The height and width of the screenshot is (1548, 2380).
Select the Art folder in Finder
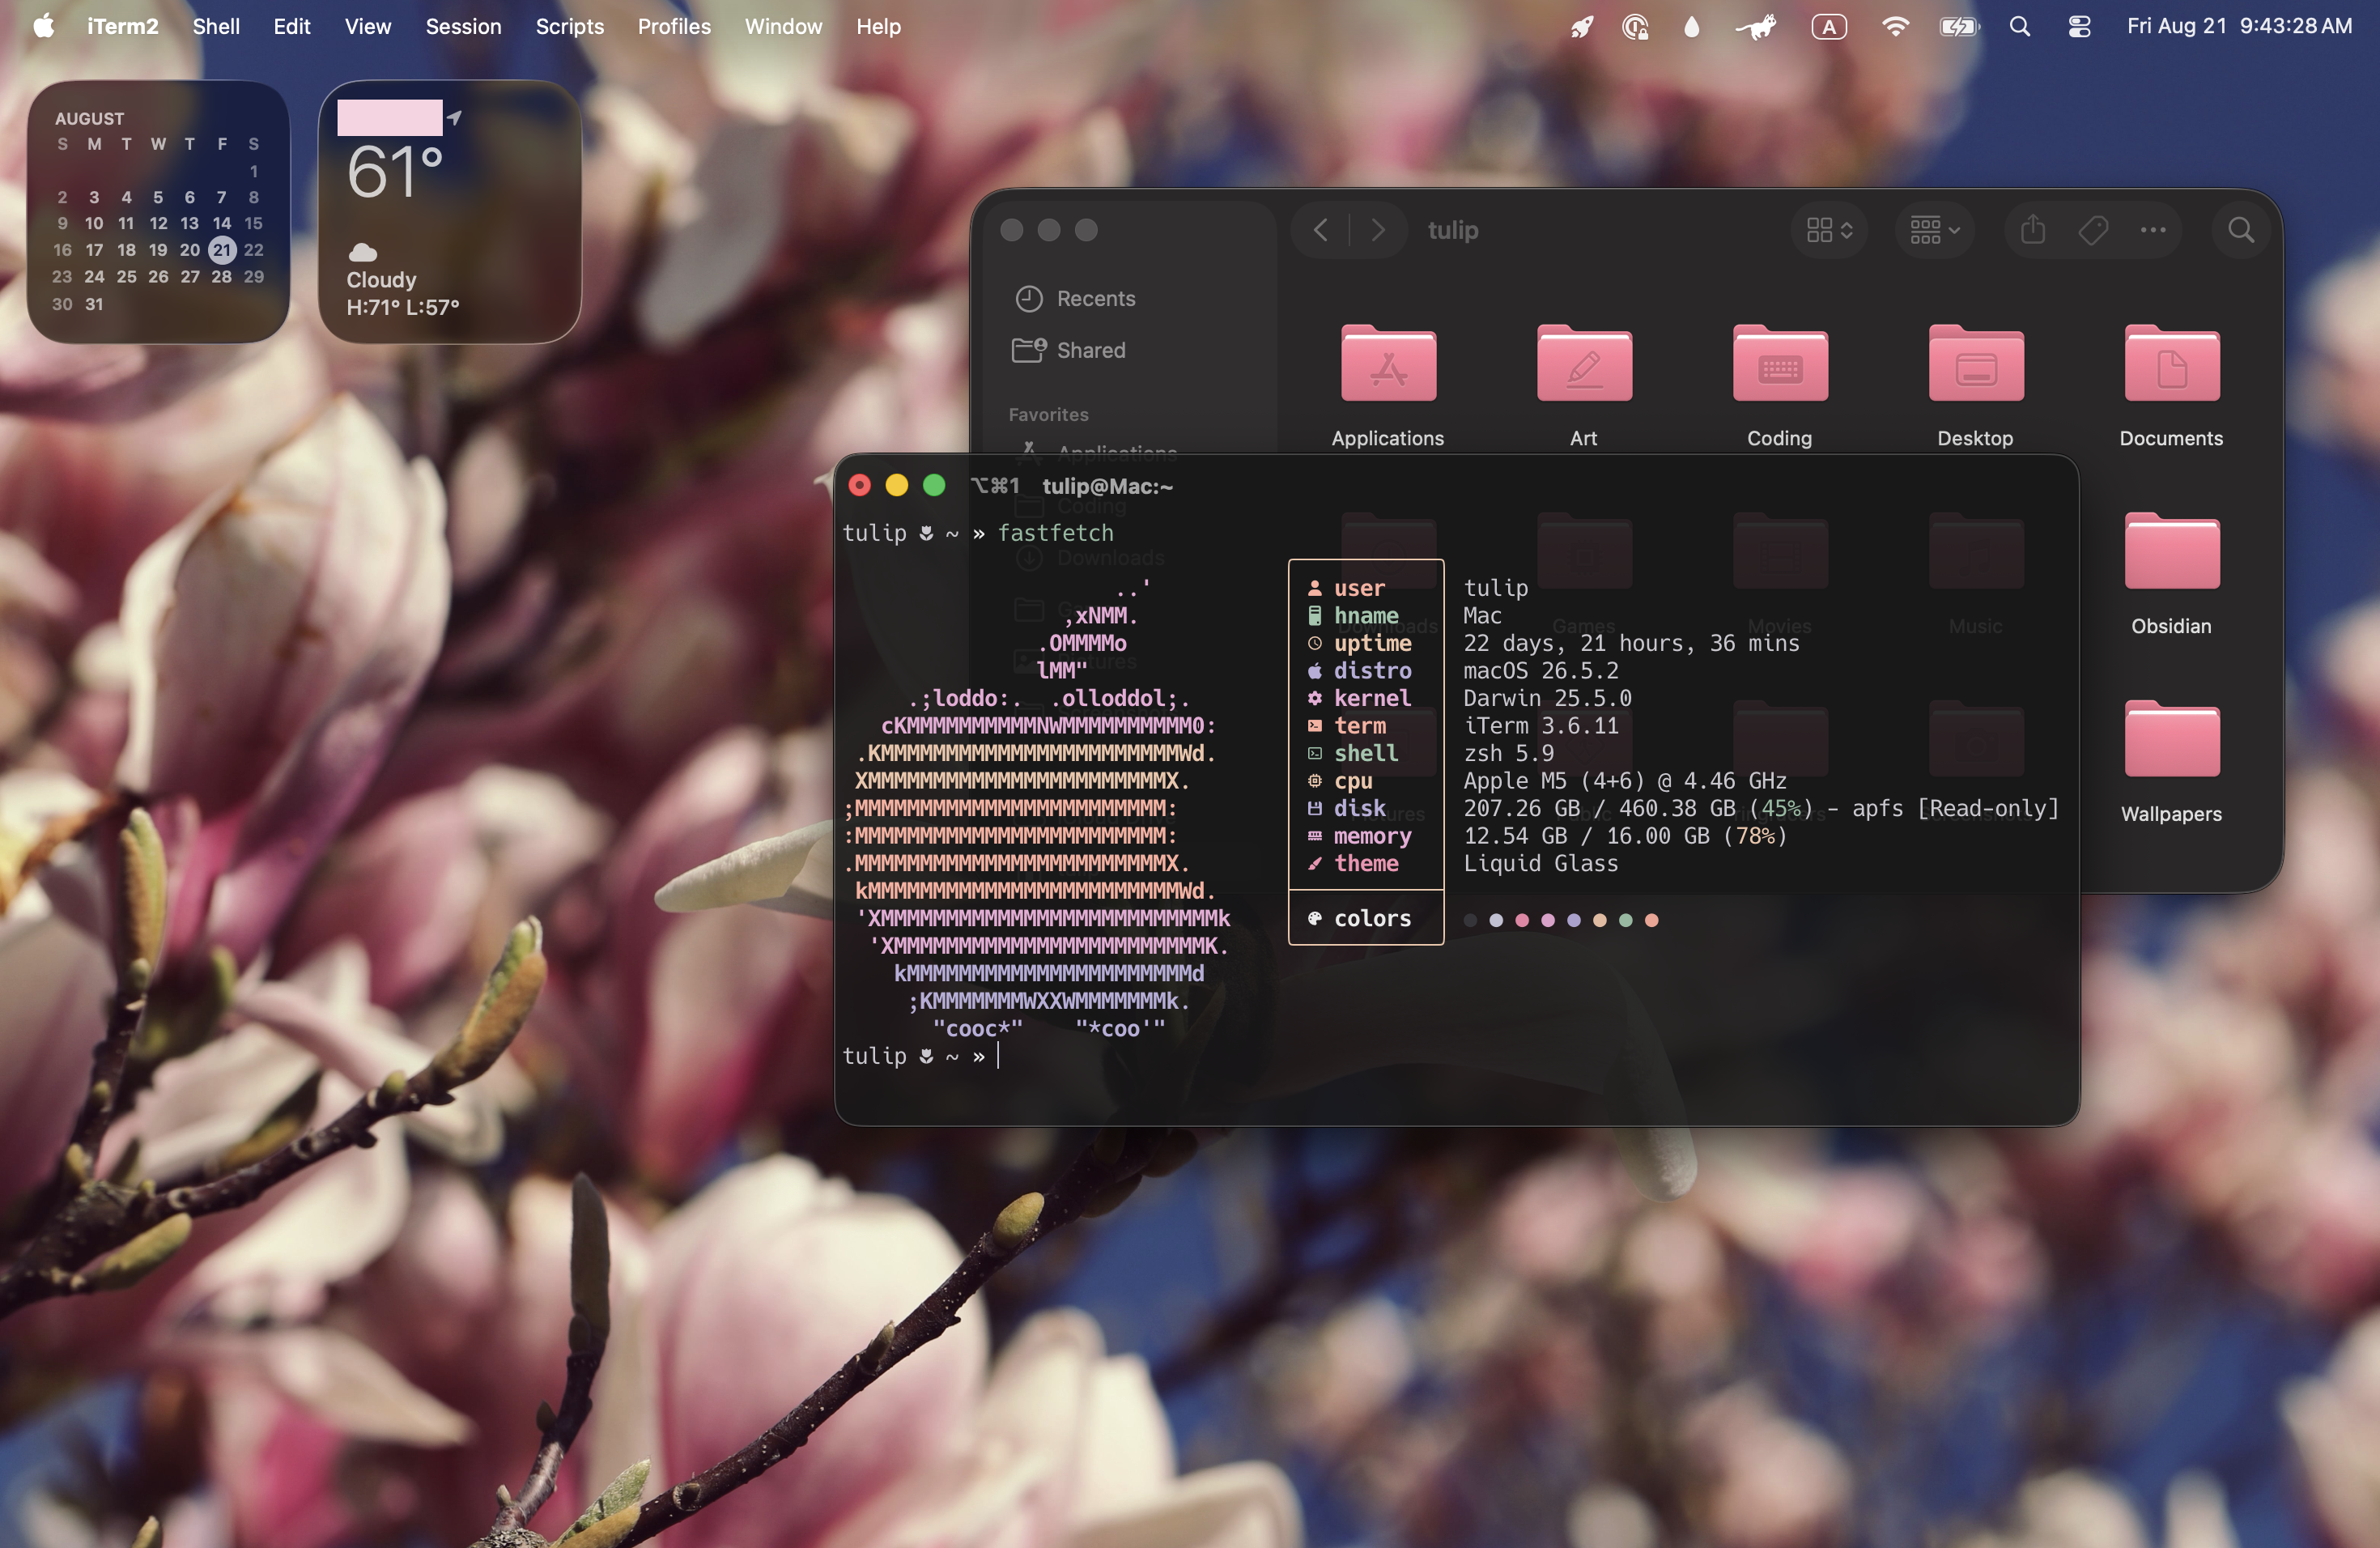point(1584,386)
